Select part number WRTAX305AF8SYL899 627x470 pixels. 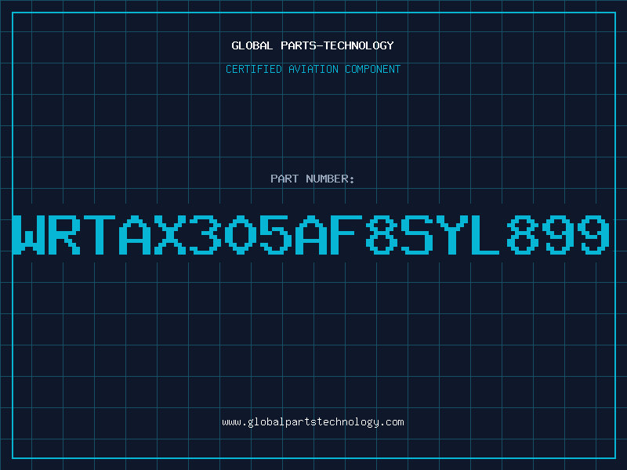tap(311, 234)
